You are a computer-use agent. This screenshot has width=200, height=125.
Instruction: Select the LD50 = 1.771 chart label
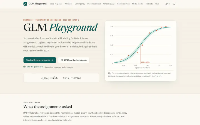click(x=145, y=62)
